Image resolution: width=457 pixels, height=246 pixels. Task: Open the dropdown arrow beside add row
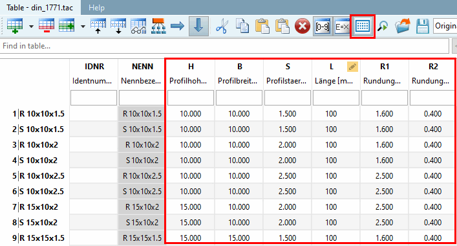click(x=31, y=27)
